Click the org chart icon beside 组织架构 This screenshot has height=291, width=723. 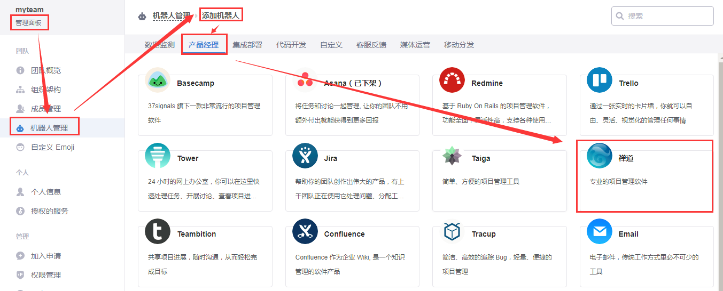(20, 90)
